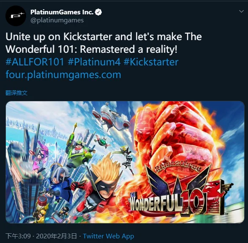Open the #ALLFOR101 hashtag

pos(35,62)
